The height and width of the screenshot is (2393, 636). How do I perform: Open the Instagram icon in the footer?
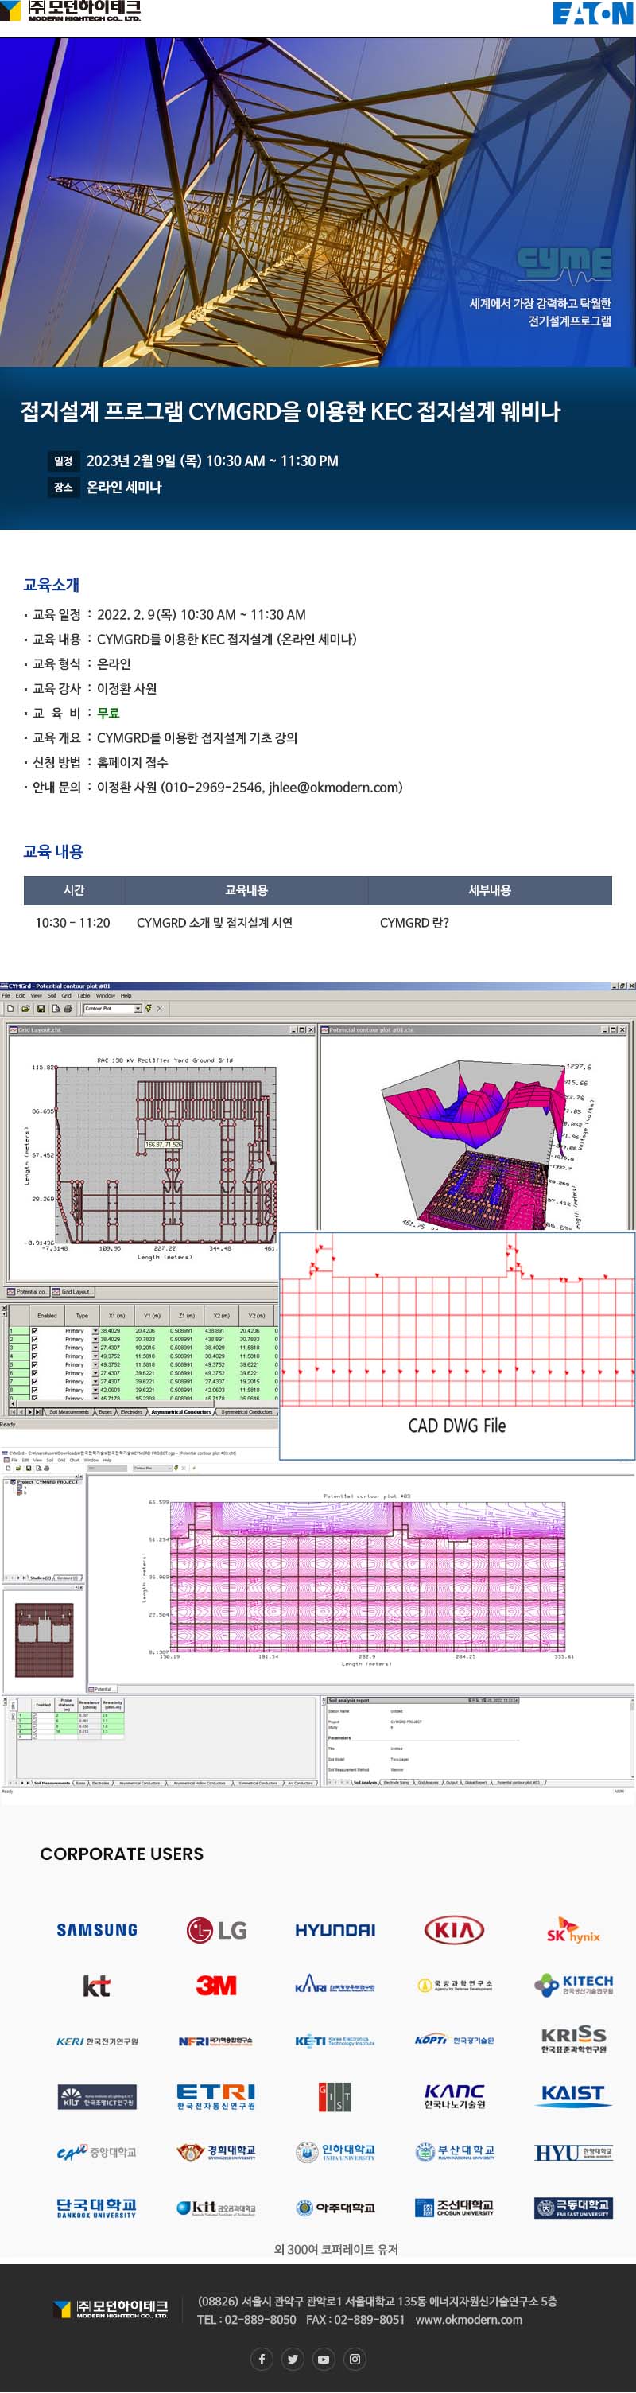click(x=355, y=2359)
